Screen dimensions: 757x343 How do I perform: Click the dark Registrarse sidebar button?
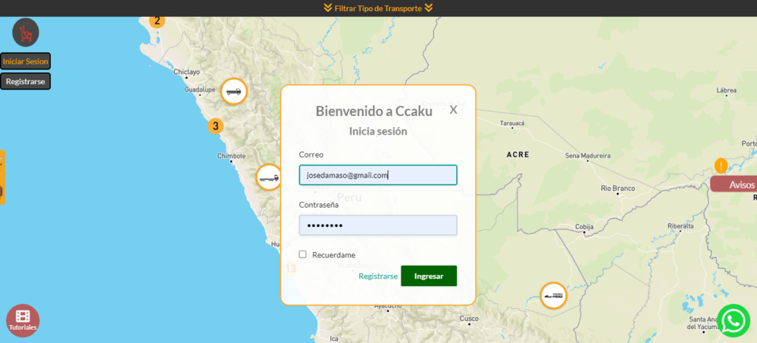[25, 81]
